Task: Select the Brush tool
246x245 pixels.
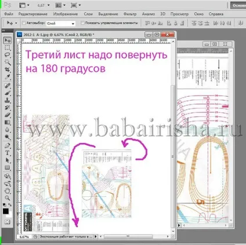Action: [x=8, y=93]
